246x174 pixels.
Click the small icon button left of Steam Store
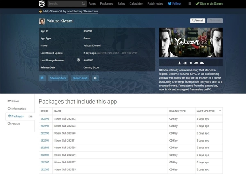(x=42, y=78)
